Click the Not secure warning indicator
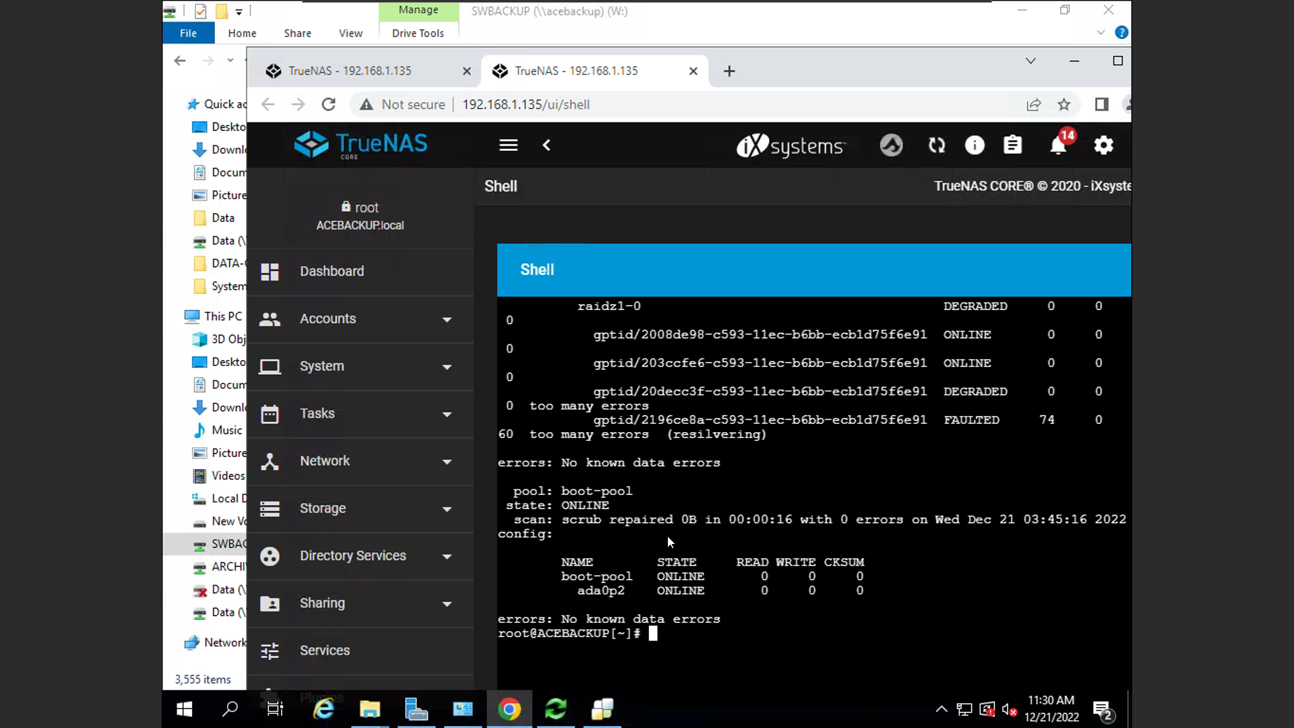 pos(402,104)
